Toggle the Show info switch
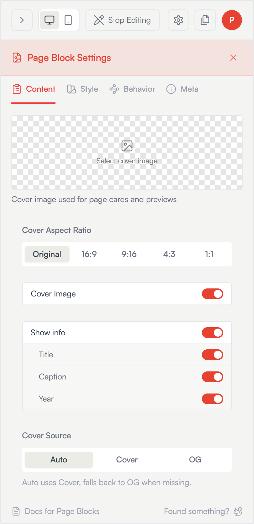This screenshot has width=254, height=524. click(x=213, y=333)
